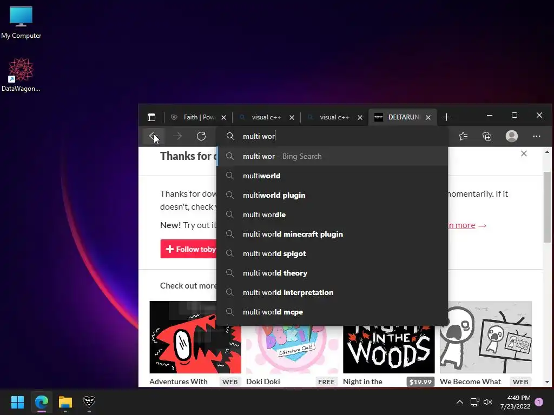
Task: Click the vertical scrollbar thumb
Action: [547, 207]
